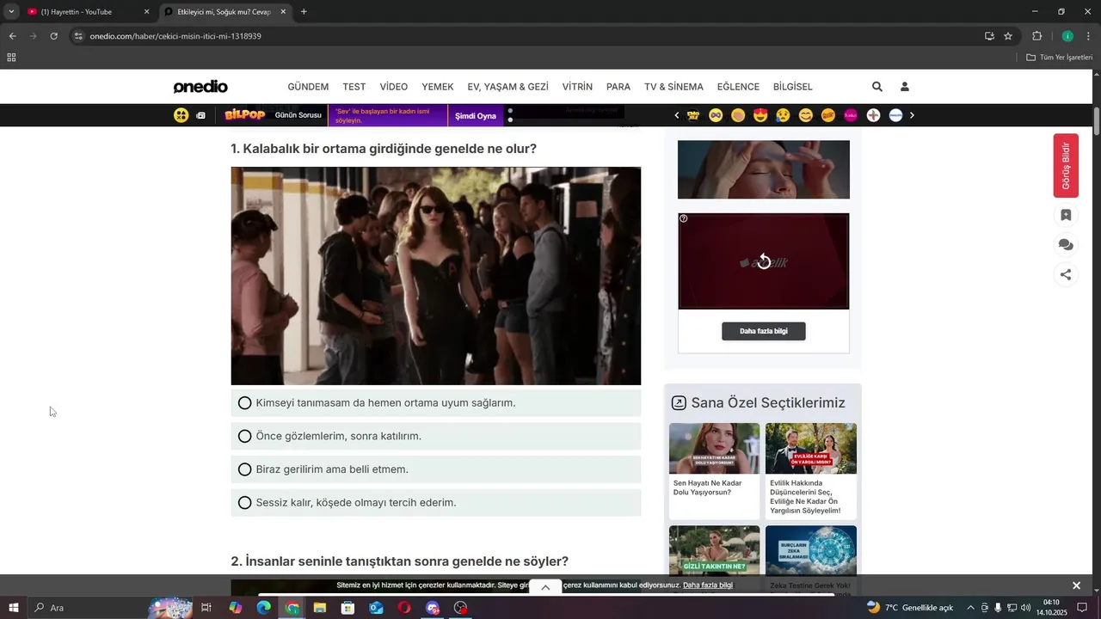The height and width of the screenshot is (619, 1101).
Task: Click the yellow four-dot emoji icon in the black bar
Action: point(181,115)
